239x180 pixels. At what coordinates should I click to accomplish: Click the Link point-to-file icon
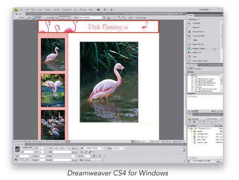pos(73,152)
